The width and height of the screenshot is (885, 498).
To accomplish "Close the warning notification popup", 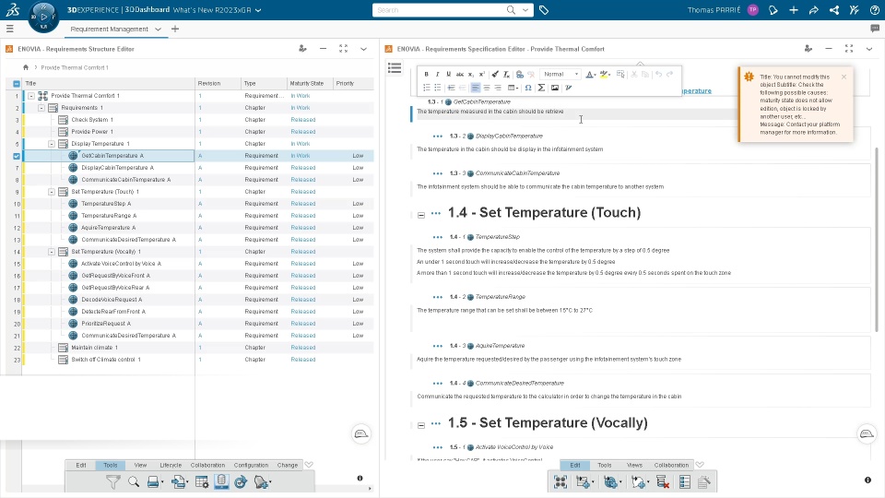I will [844, 77].
